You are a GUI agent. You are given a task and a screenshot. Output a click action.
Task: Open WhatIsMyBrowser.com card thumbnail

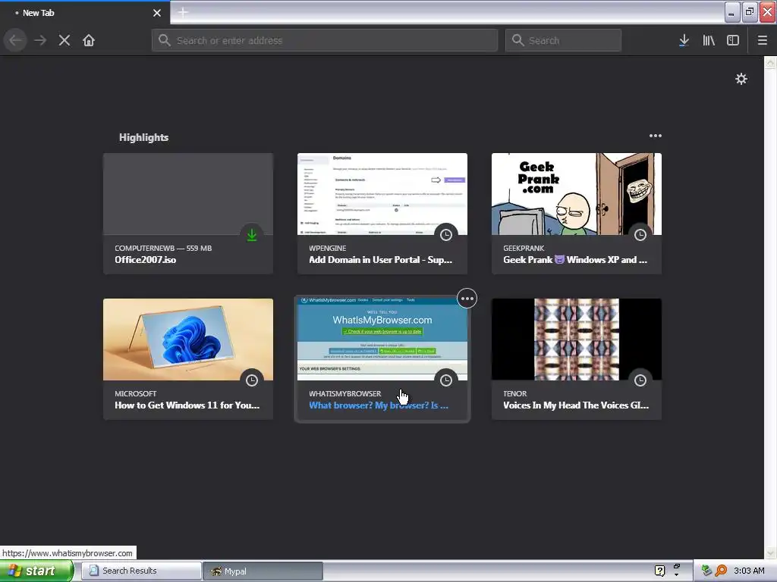pos(382,339)
